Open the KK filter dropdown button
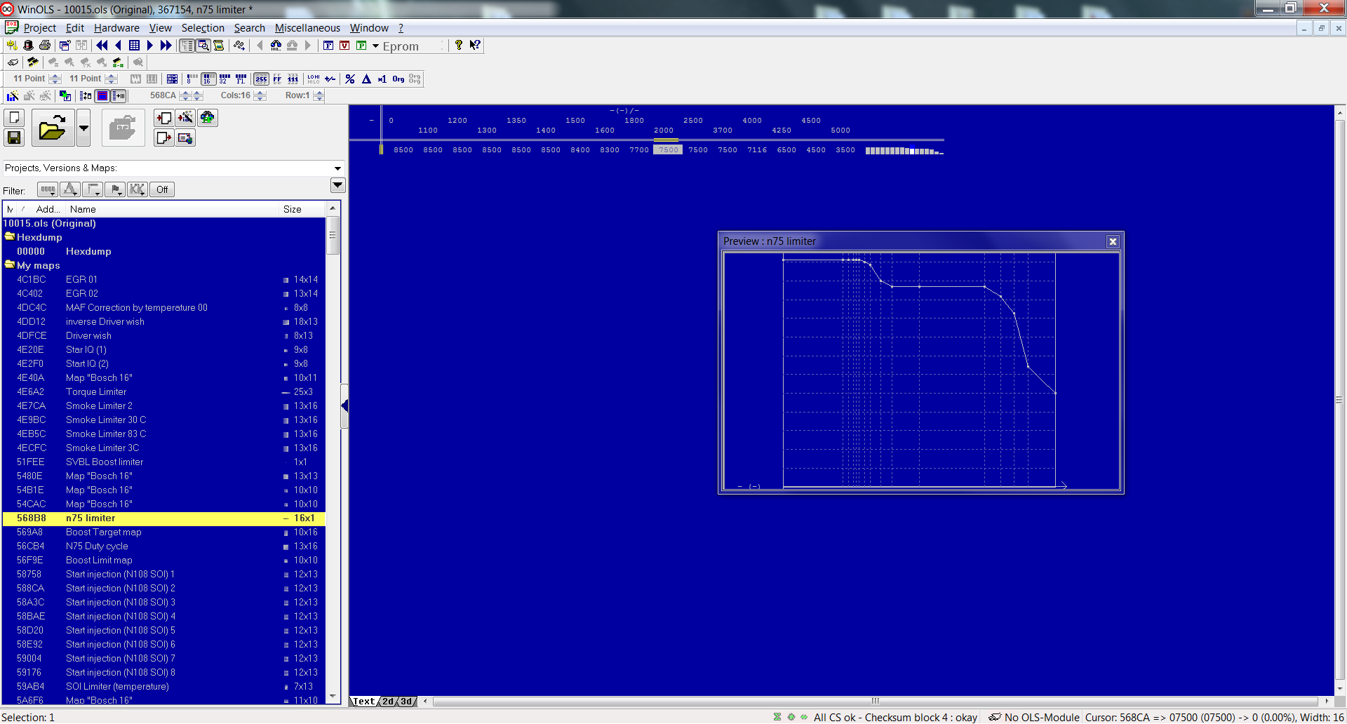1347x724 pixels. tap(138, 189)
